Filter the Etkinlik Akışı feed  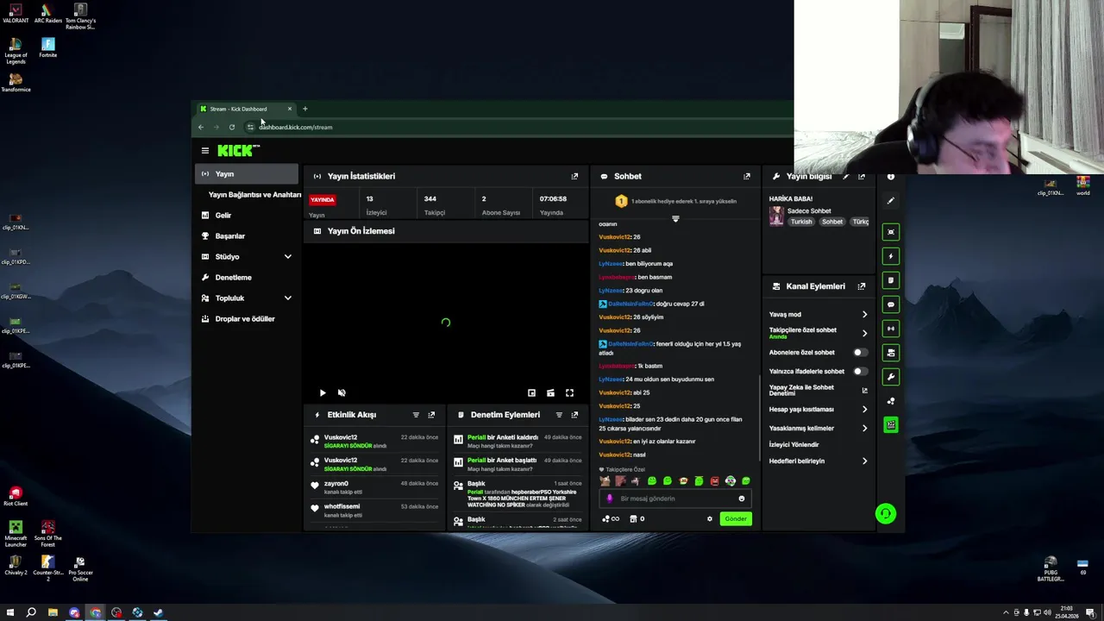416,415
